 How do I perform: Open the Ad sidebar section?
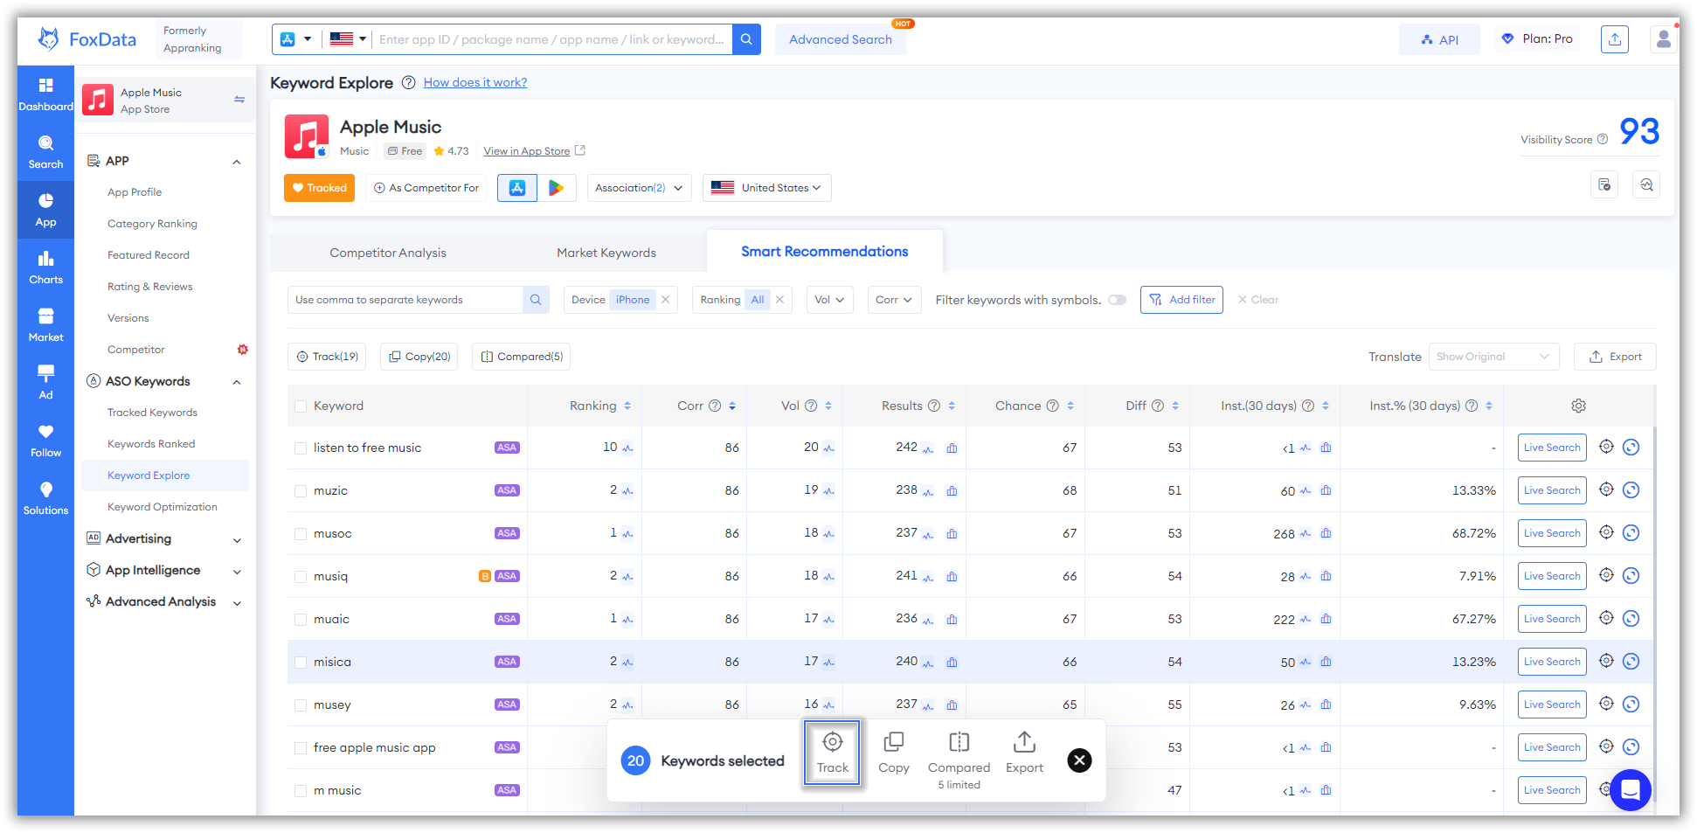coord(45,383)
